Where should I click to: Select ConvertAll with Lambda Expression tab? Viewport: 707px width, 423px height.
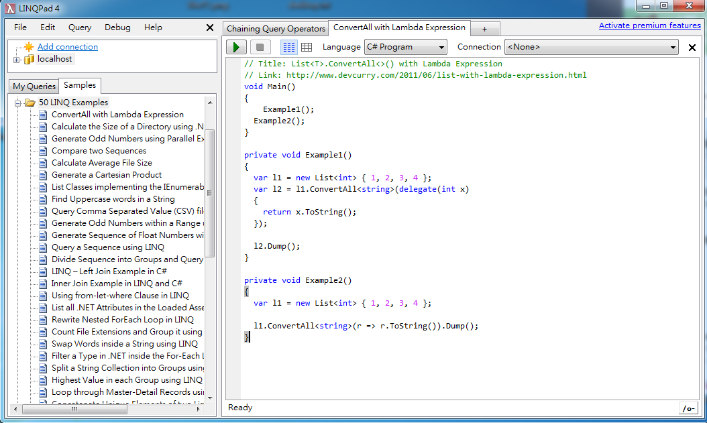[x=399, y=27]
